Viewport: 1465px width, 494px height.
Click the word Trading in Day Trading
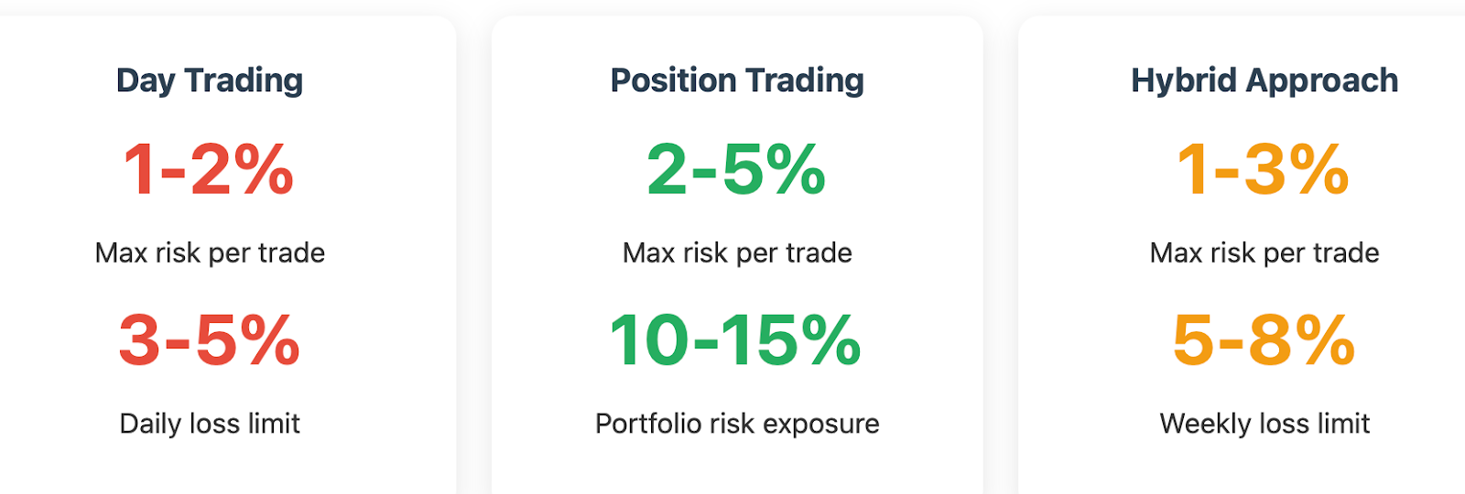pos(244,81)
